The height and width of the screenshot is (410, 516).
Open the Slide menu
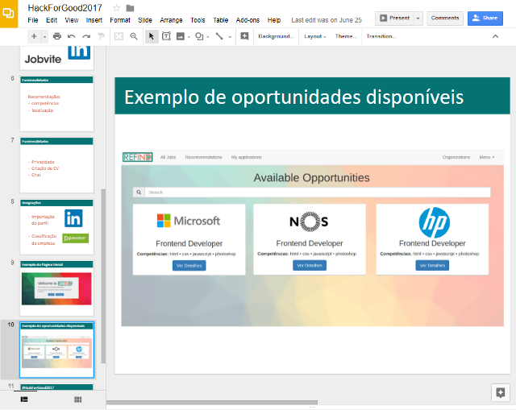(x=145, y=20)
